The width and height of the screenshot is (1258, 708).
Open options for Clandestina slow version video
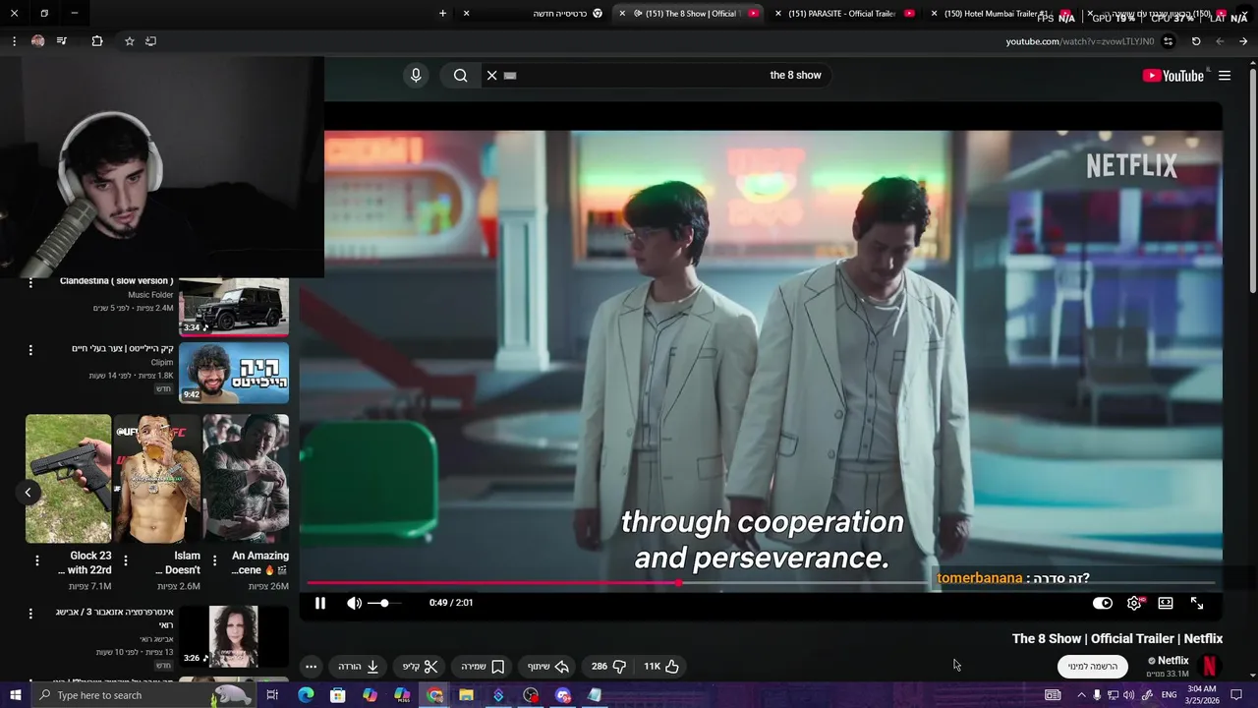[x=30, y=283]
